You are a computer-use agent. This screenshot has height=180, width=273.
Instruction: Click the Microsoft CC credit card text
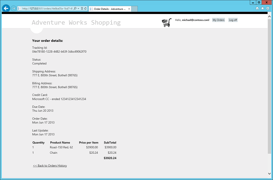pyautogui.click(x=59, y=99)
